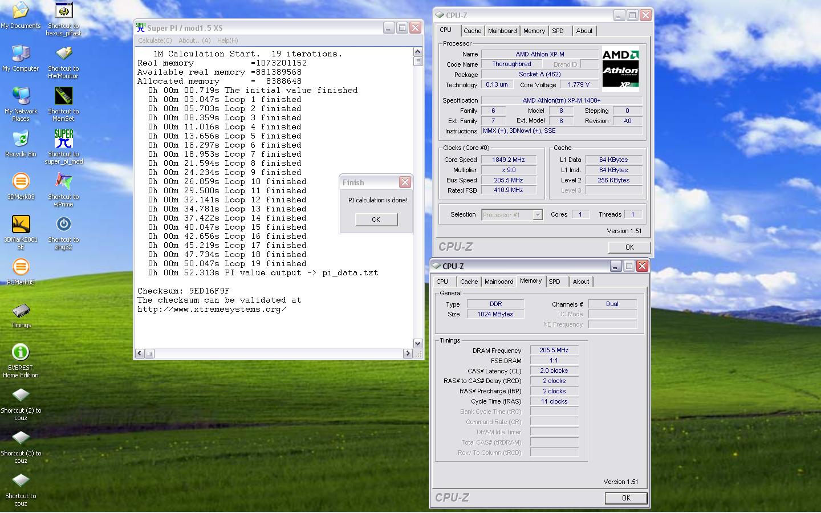Viewport: 821px width, 513px height.
Task: Switch to Cache tab in upper CPU-Z
Action: coord(472,31)
